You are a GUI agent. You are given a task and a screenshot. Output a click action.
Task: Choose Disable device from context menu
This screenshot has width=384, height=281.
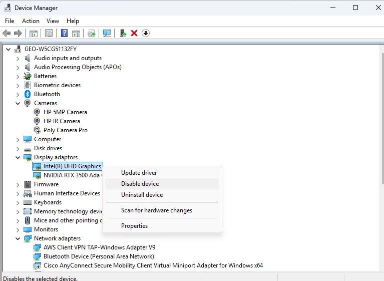pos(140,184)
